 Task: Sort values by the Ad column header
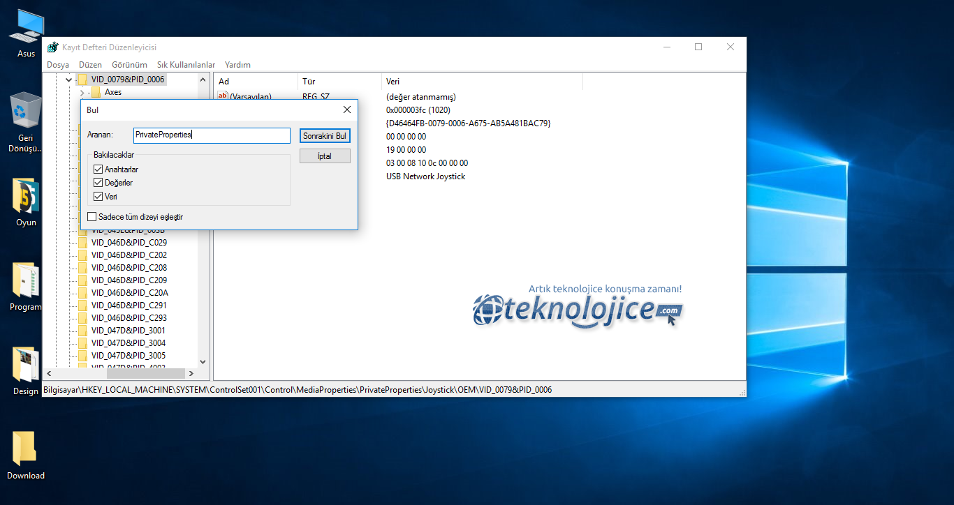pos(255,82)
